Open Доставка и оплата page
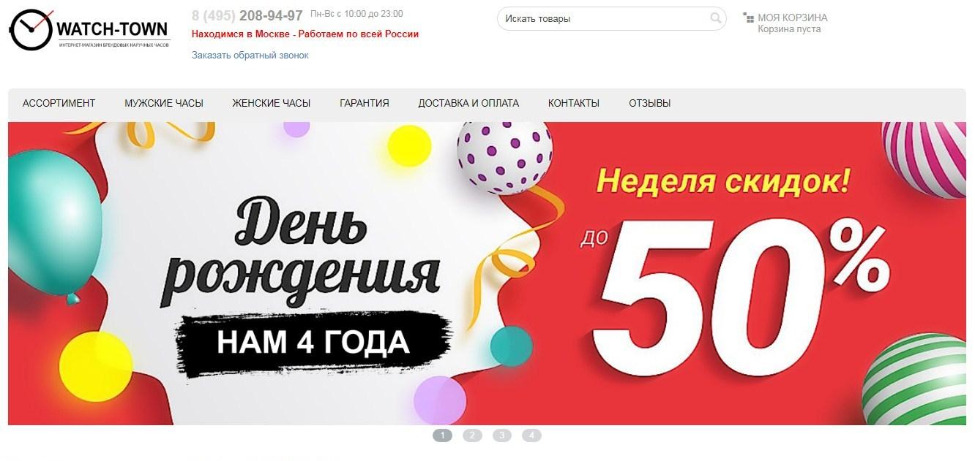The width and height of the screenshot is (975, 461). (468, 103)
